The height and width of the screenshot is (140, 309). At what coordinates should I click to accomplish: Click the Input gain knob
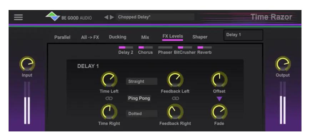tap(27, 64)
